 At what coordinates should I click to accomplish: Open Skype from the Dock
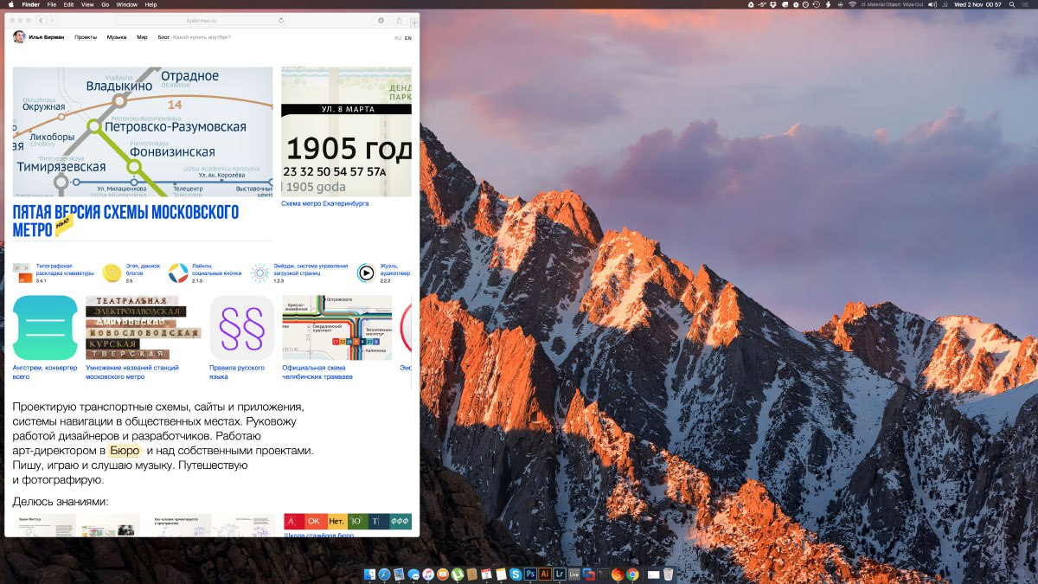coord(516,574)
